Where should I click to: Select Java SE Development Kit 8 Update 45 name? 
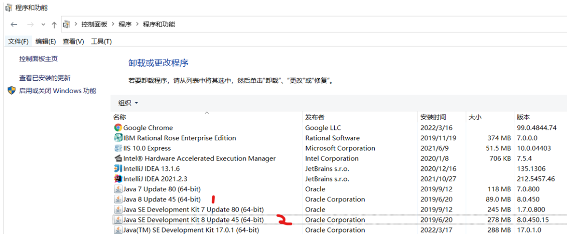point(194,220)
